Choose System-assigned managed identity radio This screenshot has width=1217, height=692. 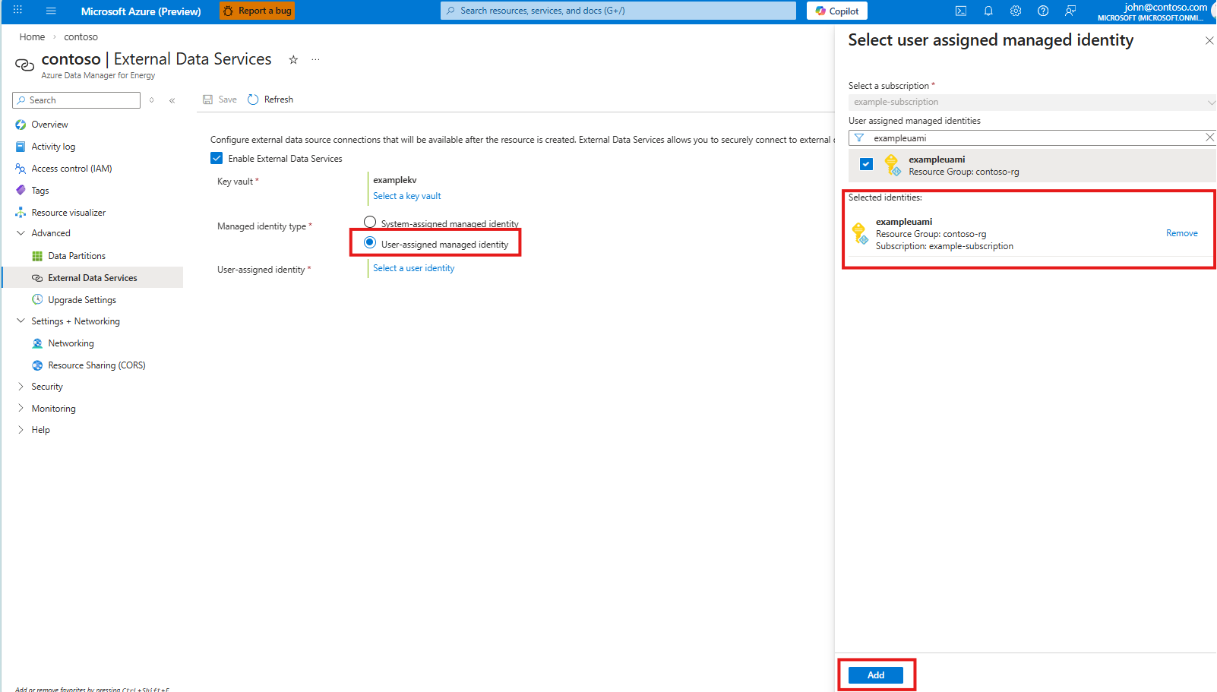(x=370, y=222)
